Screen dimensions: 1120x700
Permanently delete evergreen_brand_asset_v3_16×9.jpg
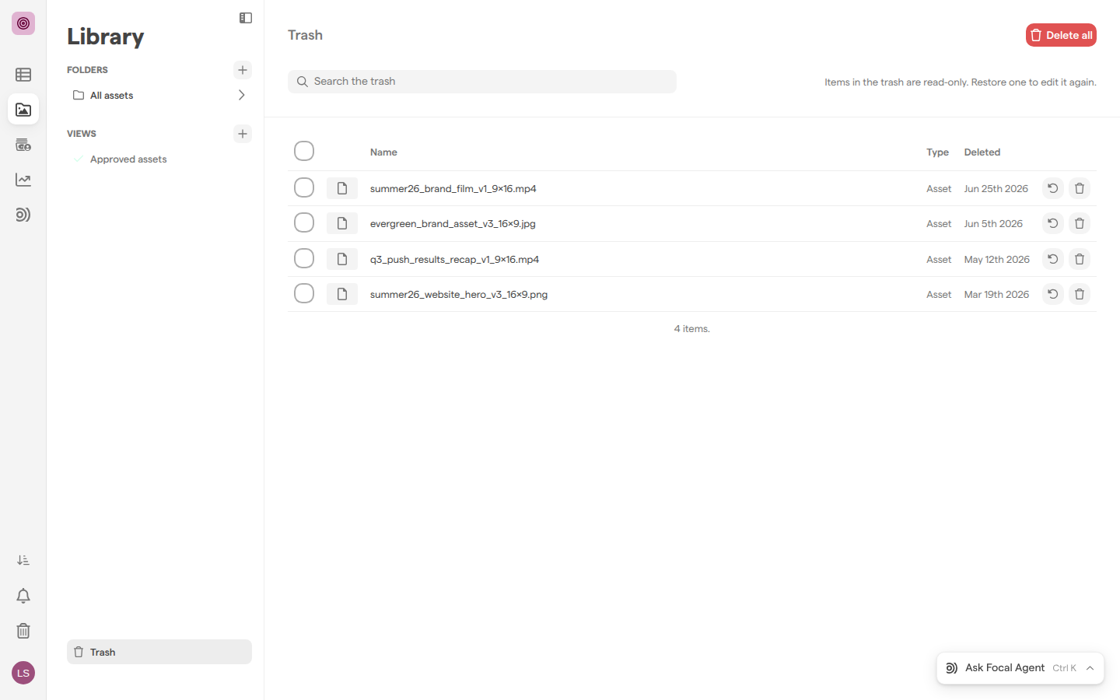click(x=1080, y=223)
